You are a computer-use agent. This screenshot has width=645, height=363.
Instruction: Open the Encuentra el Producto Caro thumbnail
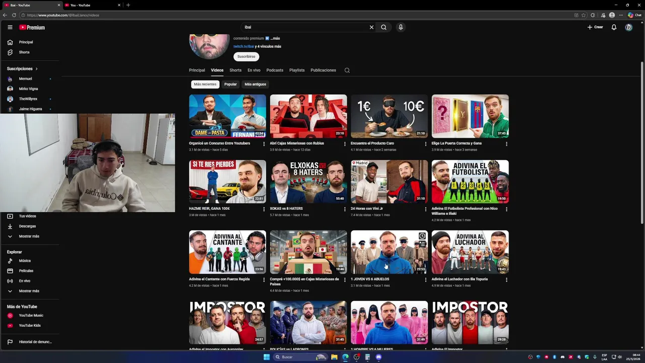tap(389, 116)
